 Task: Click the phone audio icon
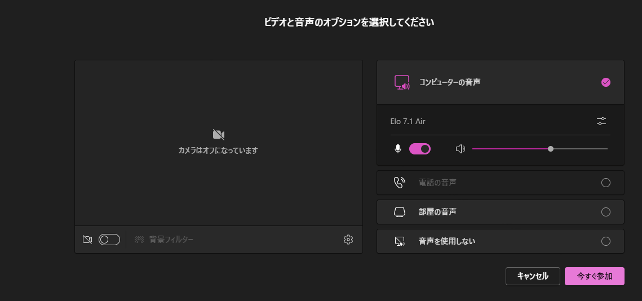400,183
